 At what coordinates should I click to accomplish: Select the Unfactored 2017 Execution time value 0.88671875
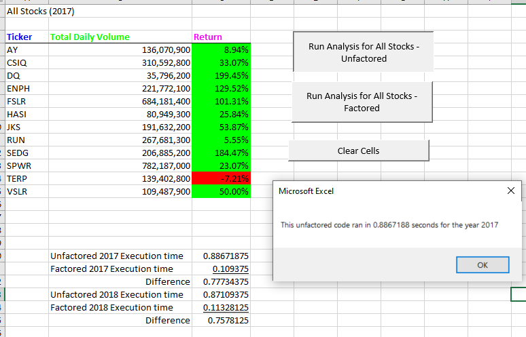(221, 256)
